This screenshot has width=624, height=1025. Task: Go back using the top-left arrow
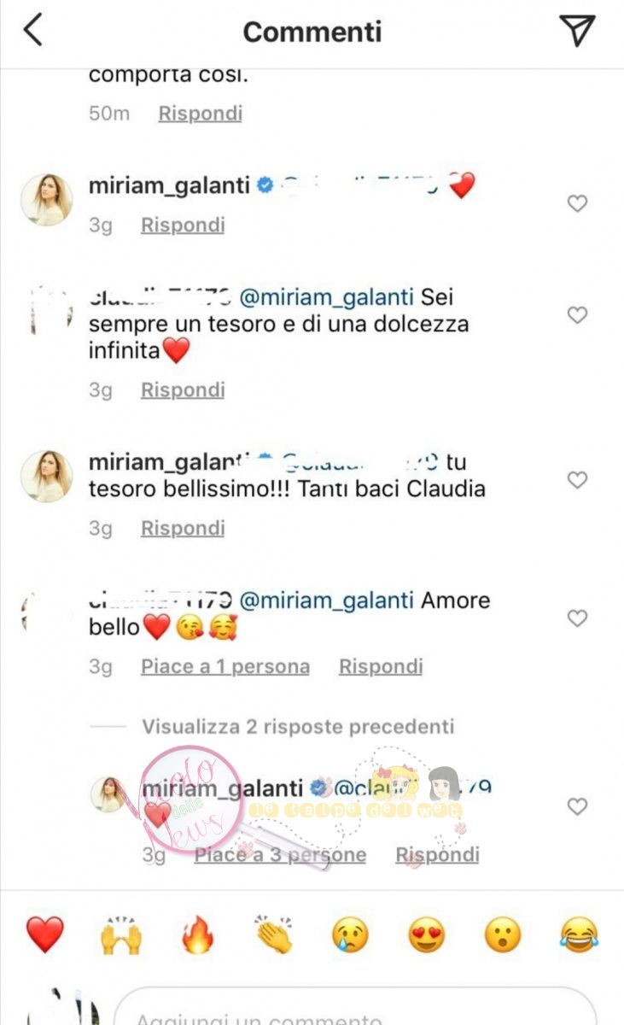click(x=32, y=30)
